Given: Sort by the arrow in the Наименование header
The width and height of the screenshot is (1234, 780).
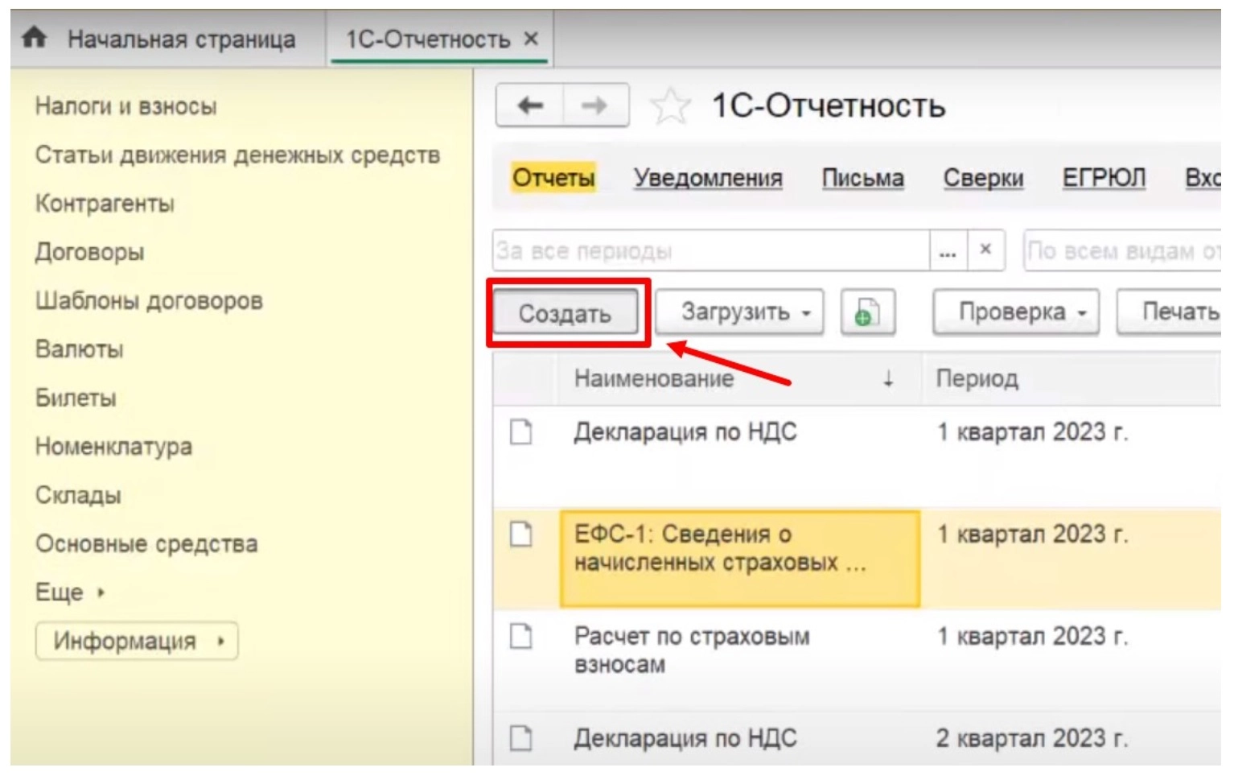Looking at the screenshot, I should 888,378.
